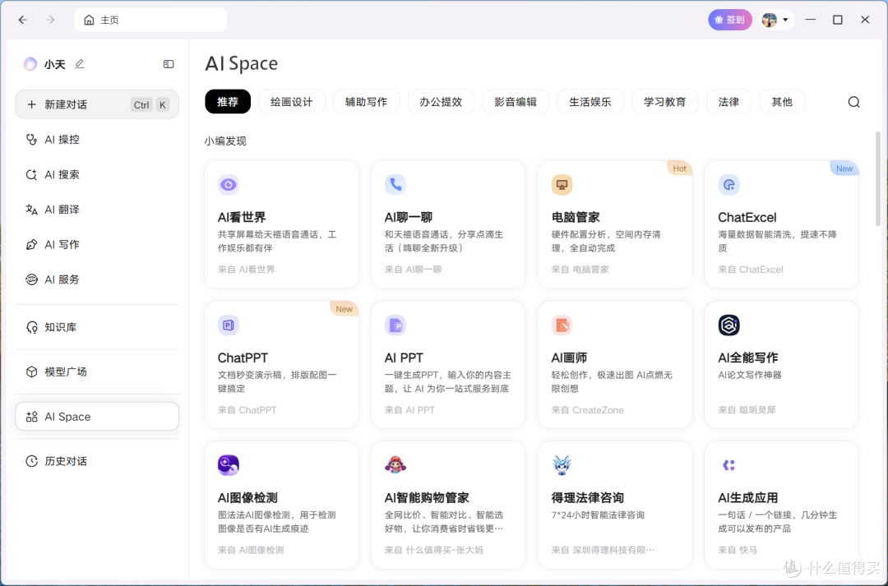Open the ChatExcel card title
This screenshot has height=586, width=888.
coord(747,218)
